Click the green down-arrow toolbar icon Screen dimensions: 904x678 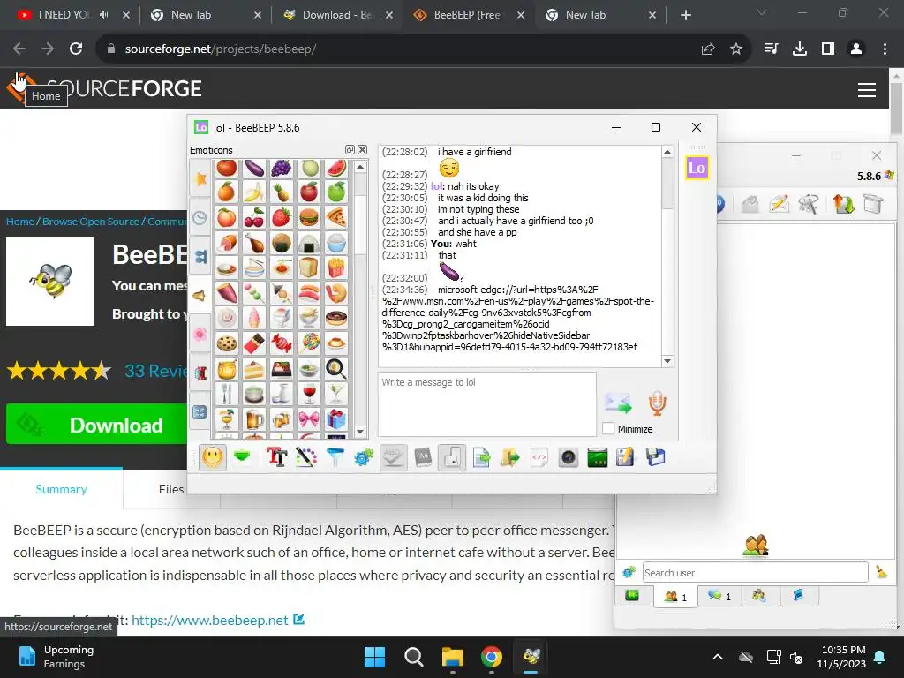(x=243, y=458)
